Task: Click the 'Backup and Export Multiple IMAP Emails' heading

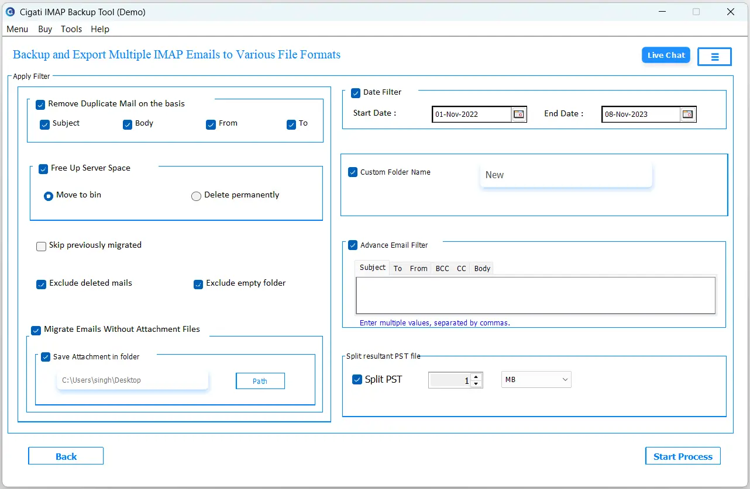Action: [177, 55]
